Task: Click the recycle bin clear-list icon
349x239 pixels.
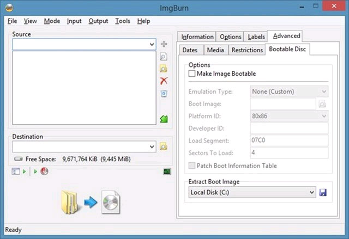Action: pos(164,94)
